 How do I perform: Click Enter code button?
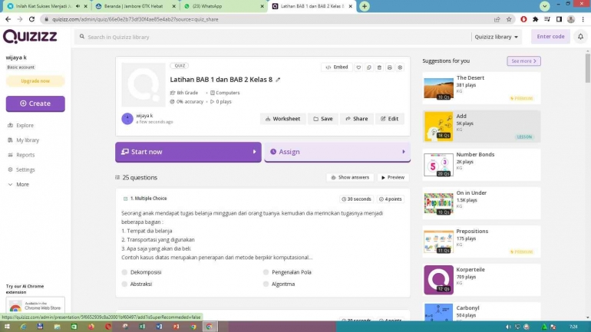pos(550,37)
